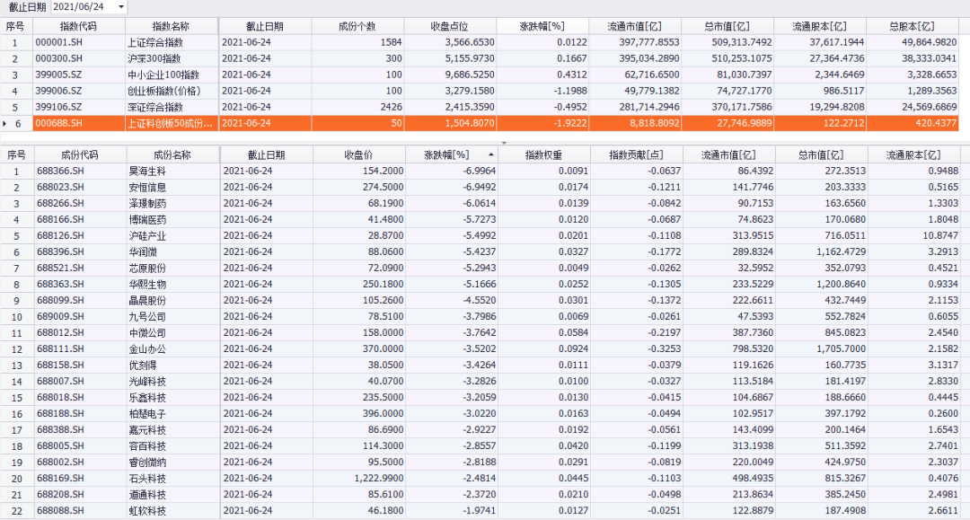This screenshot has width=970, height=520.
Task: Click the 总股本[亿] column header
Action: point(912,26)
